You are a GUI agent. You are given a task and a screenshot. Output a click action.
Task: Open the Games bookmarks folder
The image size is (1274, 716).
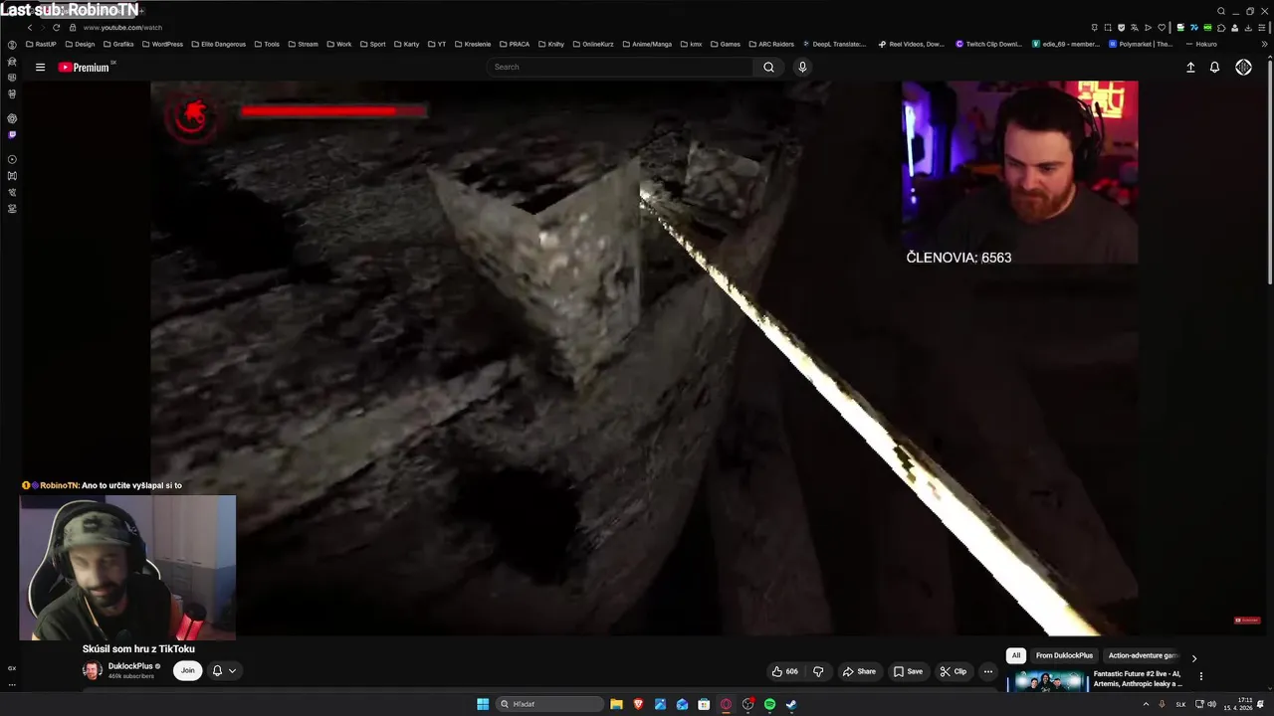pos(725,45)
